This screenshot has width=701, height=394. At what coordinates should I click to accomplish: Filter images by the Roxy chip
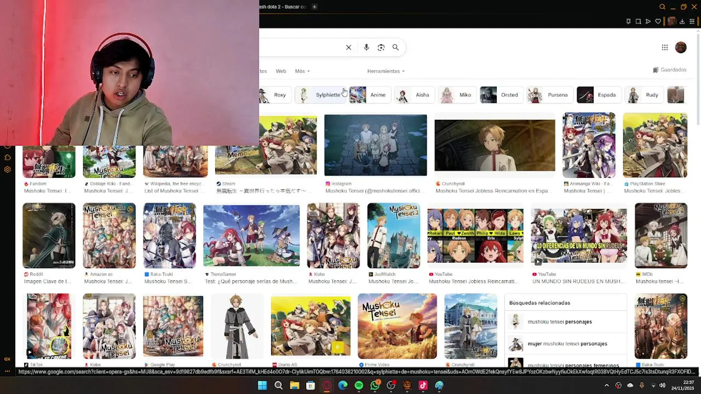coord(274,95)
